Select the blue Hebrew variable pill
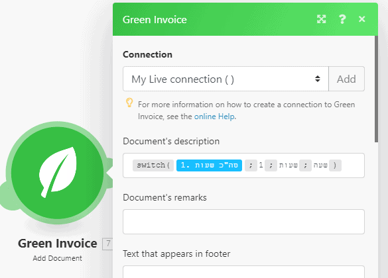388x278 pixels. tap(209, 165)
